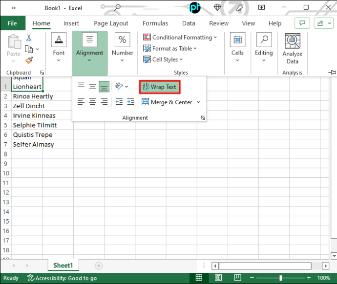Apply Middle Align in Alignment popup
337x284 pixels.
(93, 87)
